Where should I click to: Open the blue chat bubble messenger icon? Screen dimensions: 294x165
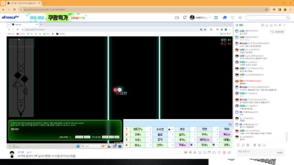[x=225, y=17]
